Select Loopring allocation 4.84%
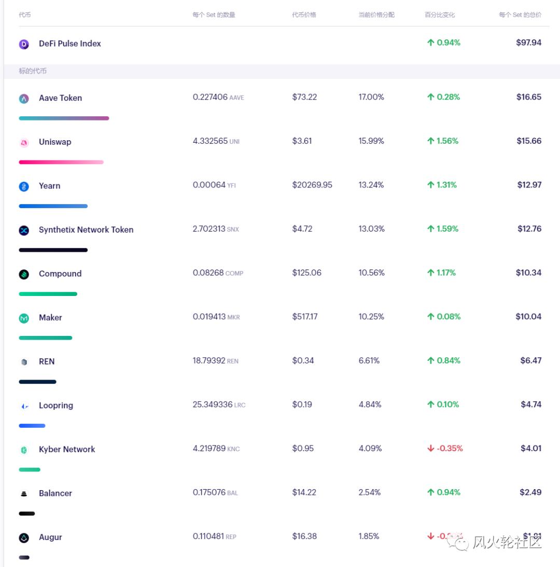Viewport: 560px width, 567px height. tap(370, 404)
